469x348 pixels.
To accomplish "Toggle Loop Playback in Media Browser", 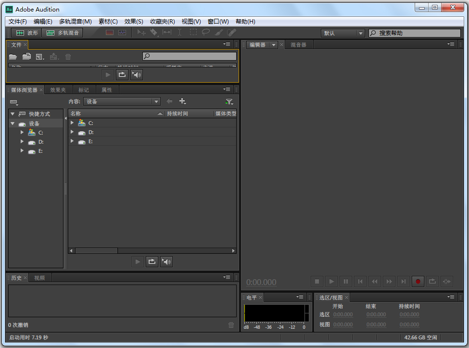I will tap(152, 262).
